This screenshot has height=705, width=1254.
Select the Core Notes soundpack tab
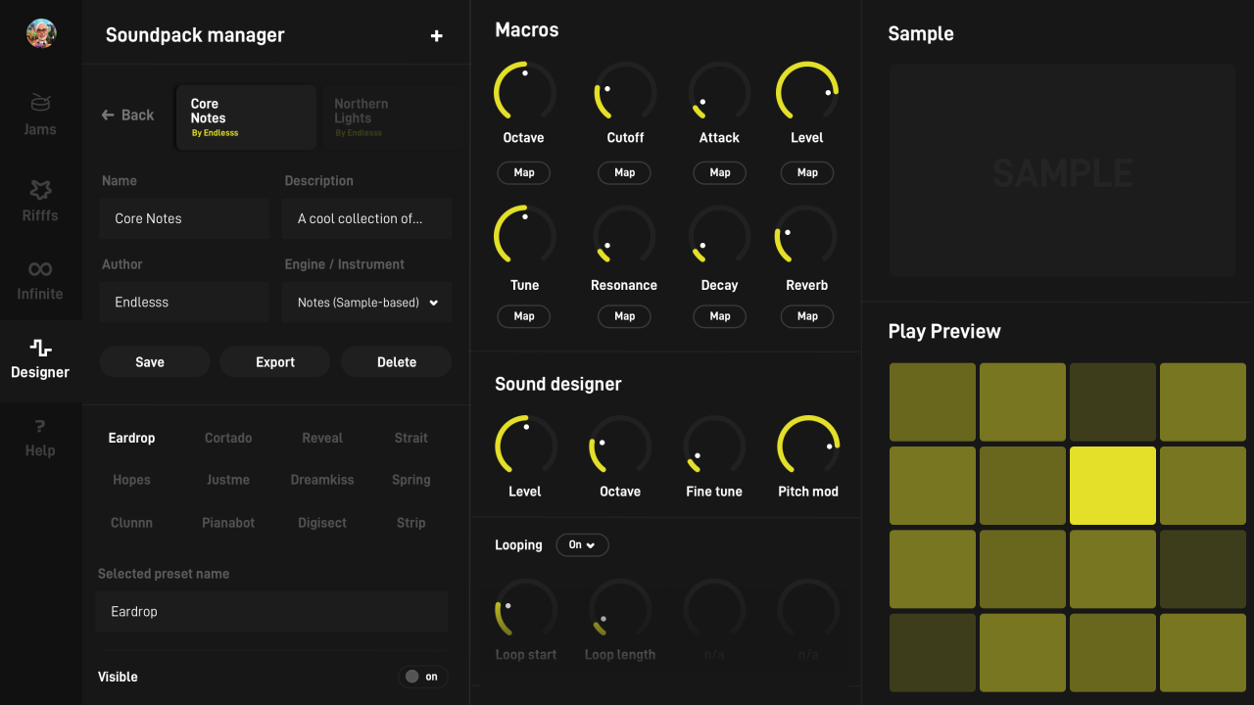click(246, 117)
